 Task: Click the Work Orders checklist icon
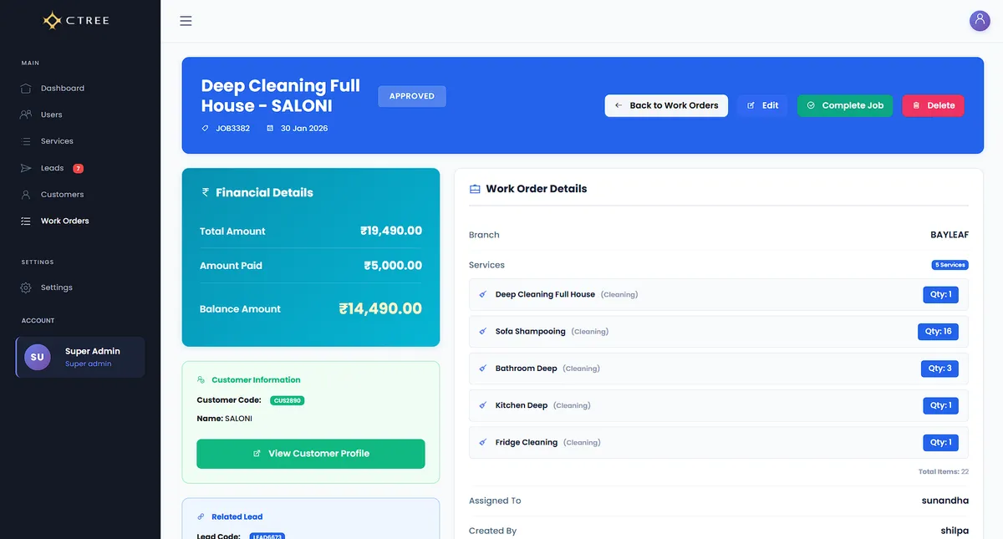pos(26,221)
